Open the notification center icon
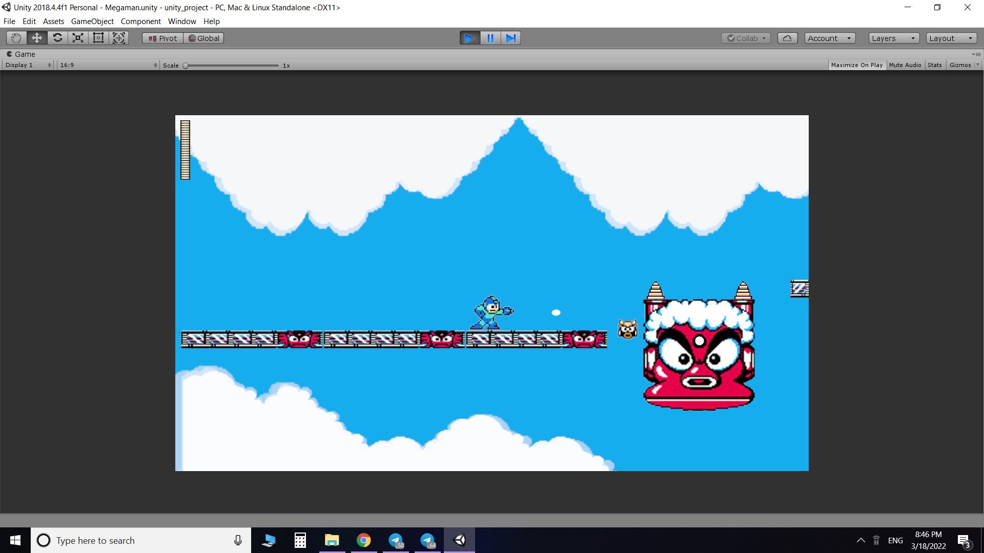Screen dimensions: 984x553 tap(963, 540)
